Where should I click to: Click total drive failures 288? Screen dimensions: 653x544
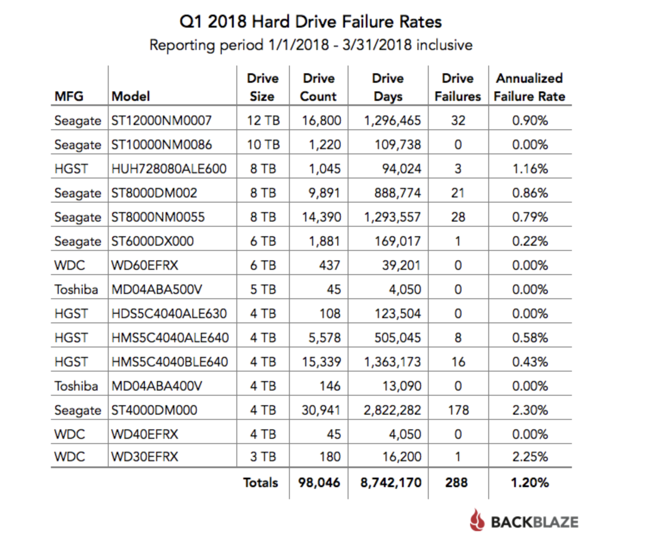click(x=457, y=482)
